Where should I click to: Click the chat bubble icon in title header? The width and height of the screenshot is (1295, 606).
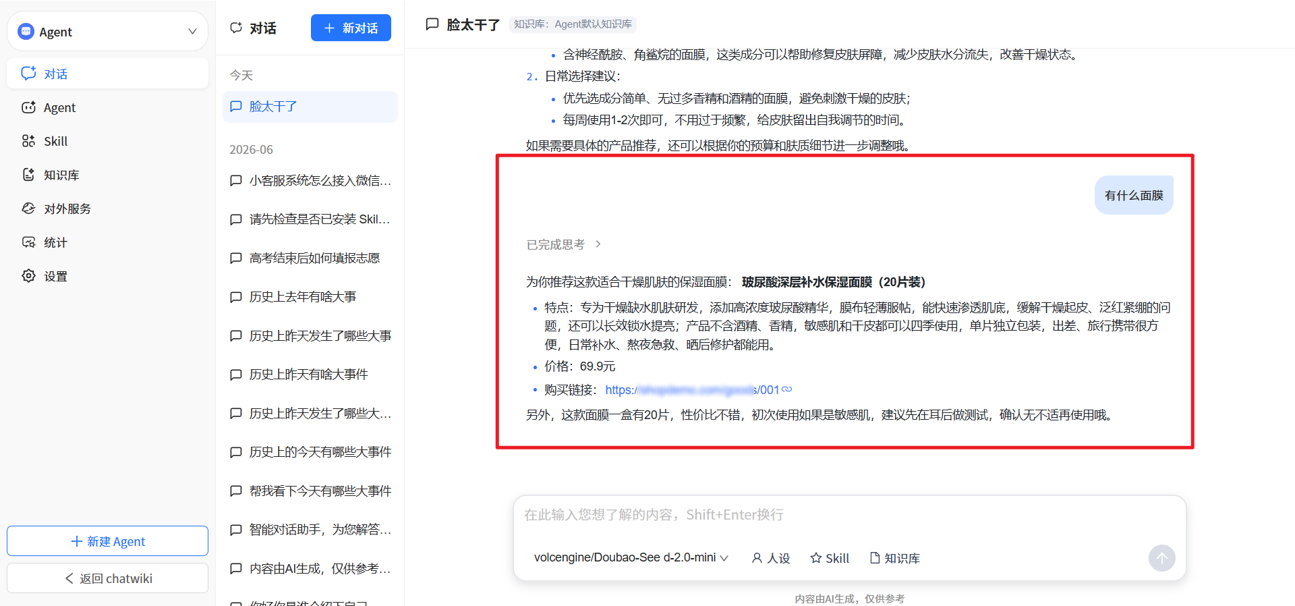coord(432,24)
